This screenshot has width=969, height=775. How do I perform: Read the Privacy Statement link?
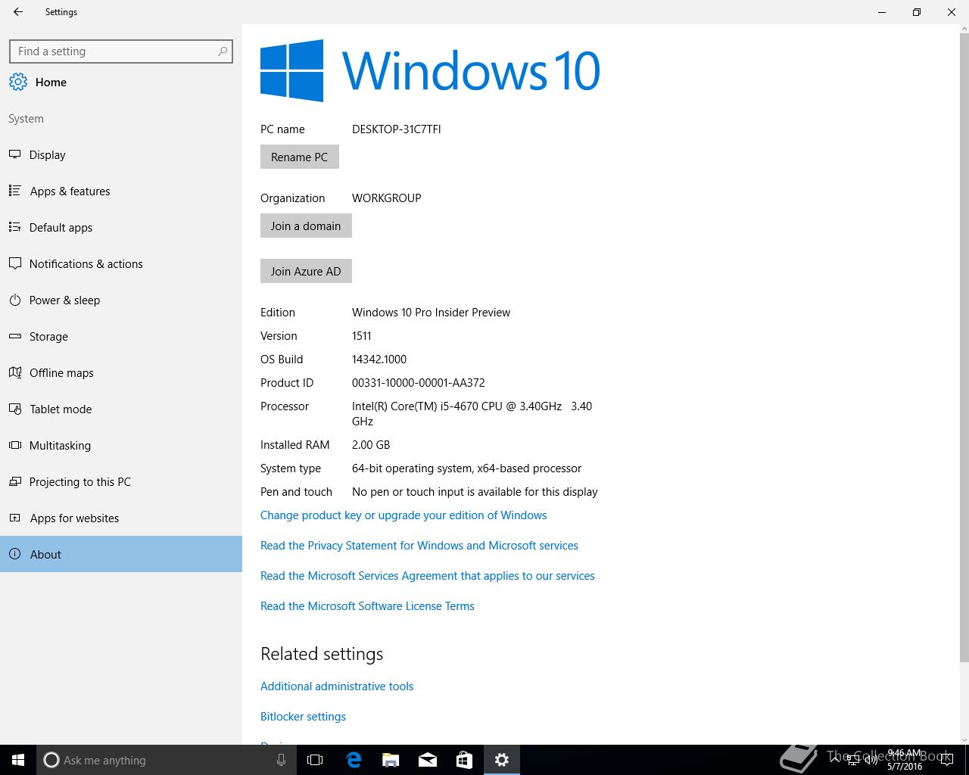(419, 546)
